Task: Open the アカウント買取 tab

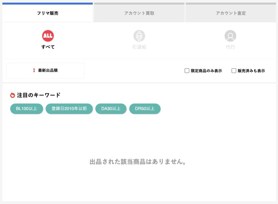Action: click(139, 13)
